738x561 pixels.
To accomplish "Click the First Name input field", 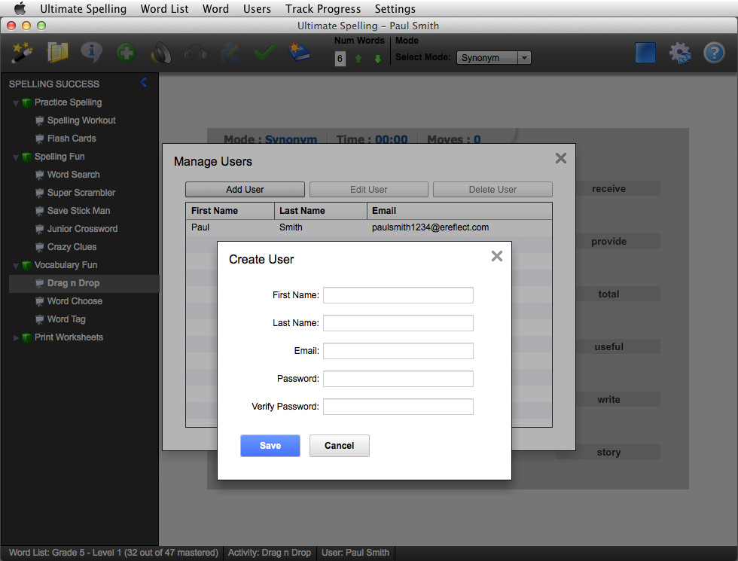I will (398, 295).
